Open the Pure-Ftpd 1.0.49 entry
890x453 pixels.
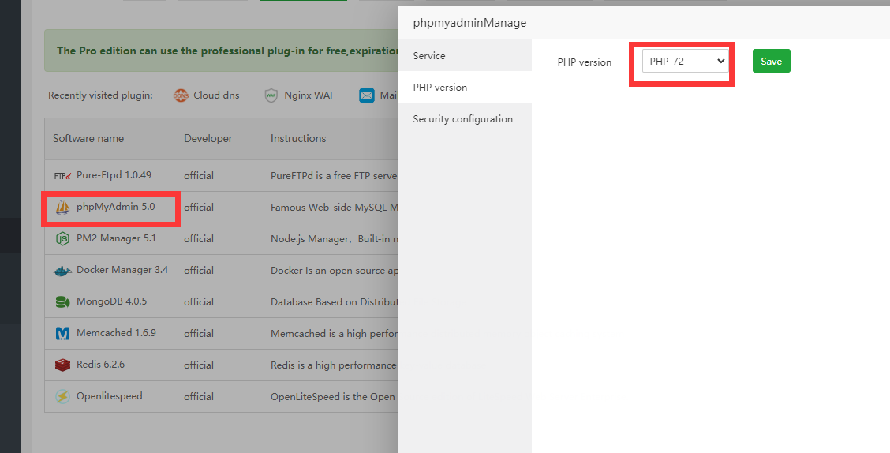(x=114, y=175)
